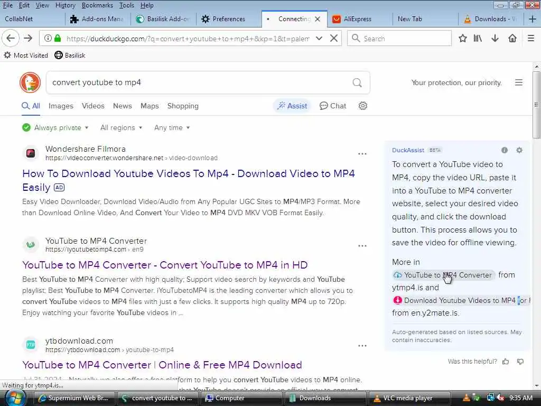Toggle the Assist button
This screenshot has width=541, height=406.
[292, 106]
